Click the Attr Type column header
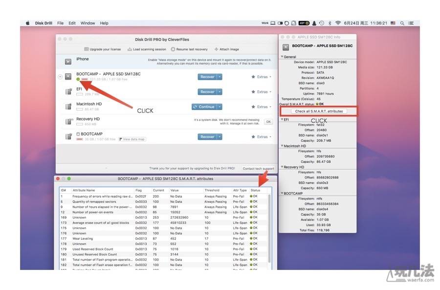The width and height of the screenshot is (440, 290). 241,190
